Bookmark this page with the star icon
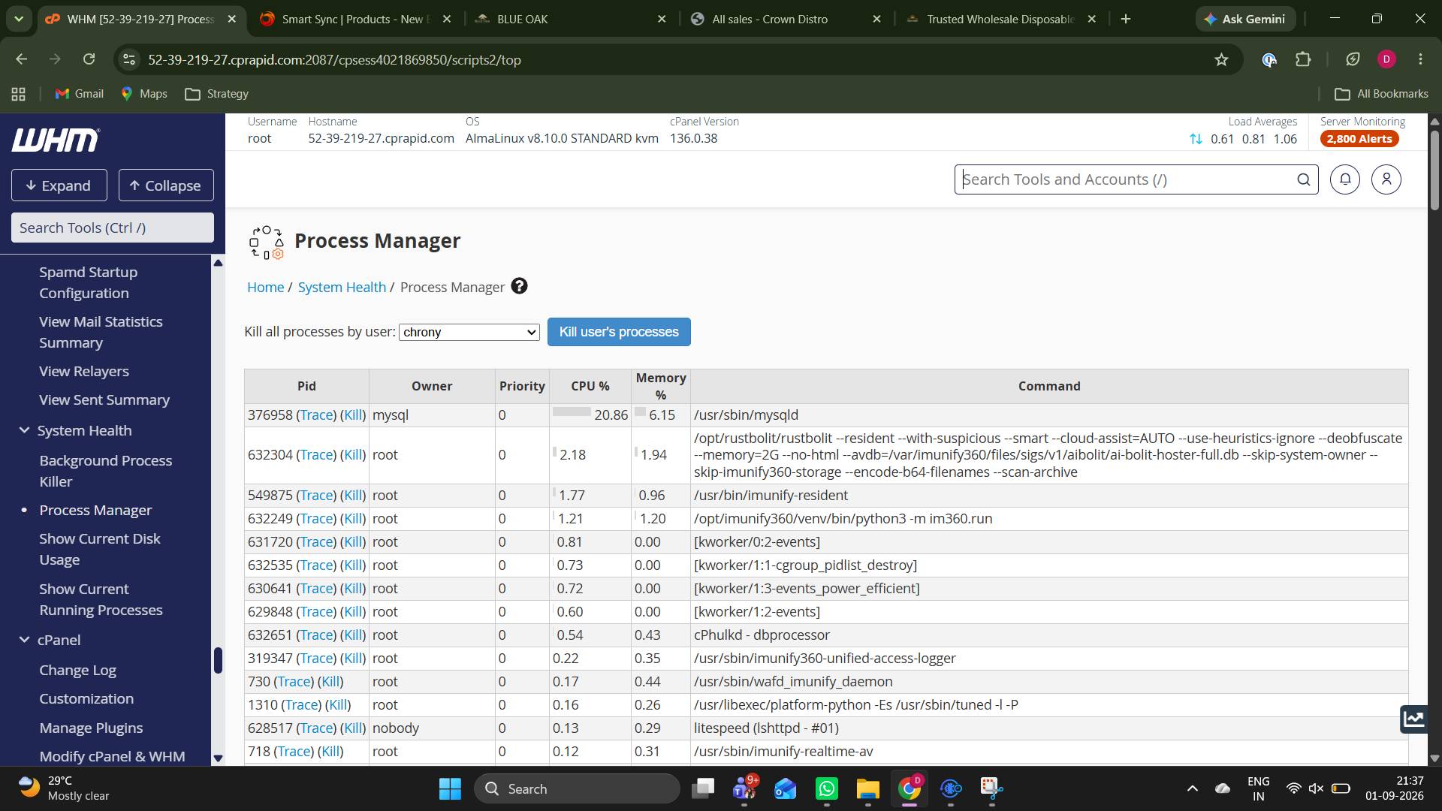This screenshot has height=811, width=1442. [1221, 59]
